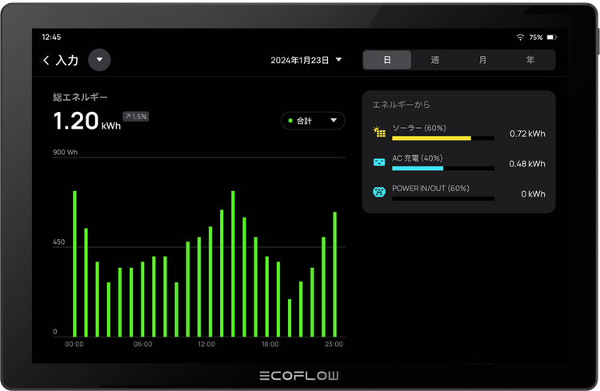This screenshot has width=600, height=391.
Task: Switch to the 年 (year) tab
Action: coord(530,60)
